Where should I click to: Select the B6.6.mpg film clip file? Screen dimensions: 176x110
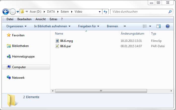click(x=66, y=41)
